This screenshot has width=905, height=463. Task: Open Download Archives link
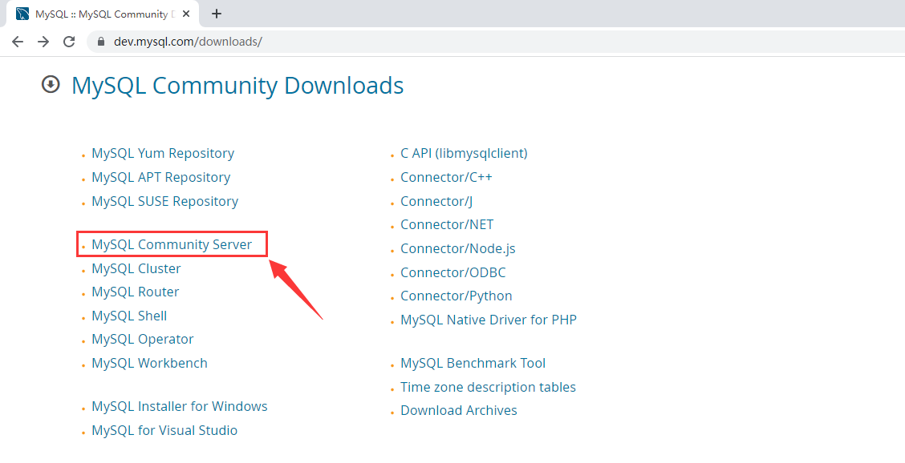point(459,410)
